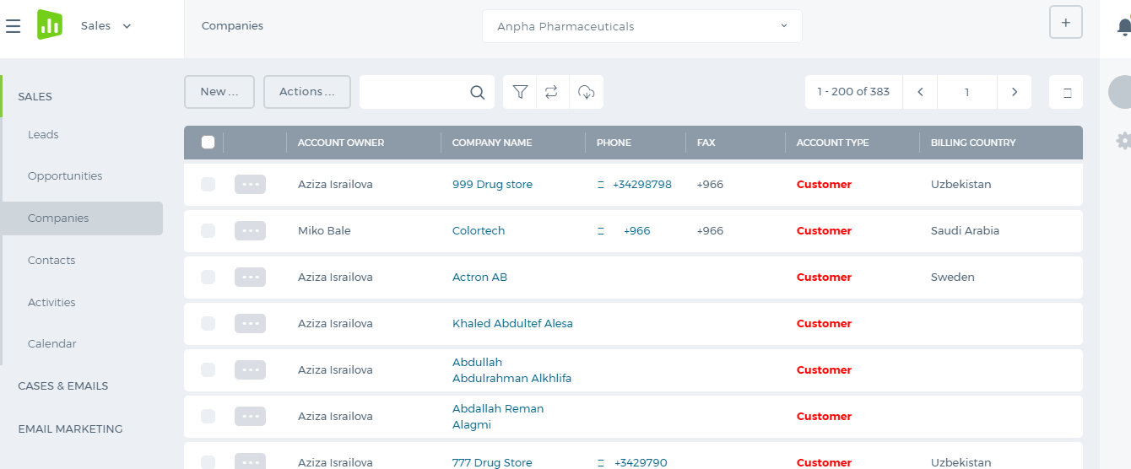Open notifications bell icon
Image resolution: width=1131 pixels, height=469 pixels.
click(x=1124, y=27)
